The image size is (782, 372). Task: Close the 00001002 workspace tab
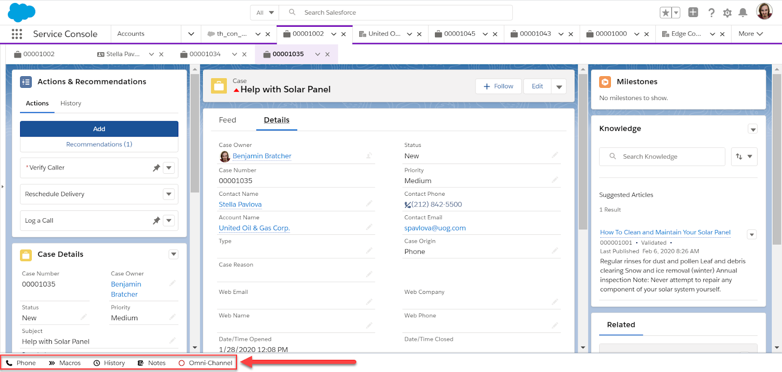click(344, 34)
